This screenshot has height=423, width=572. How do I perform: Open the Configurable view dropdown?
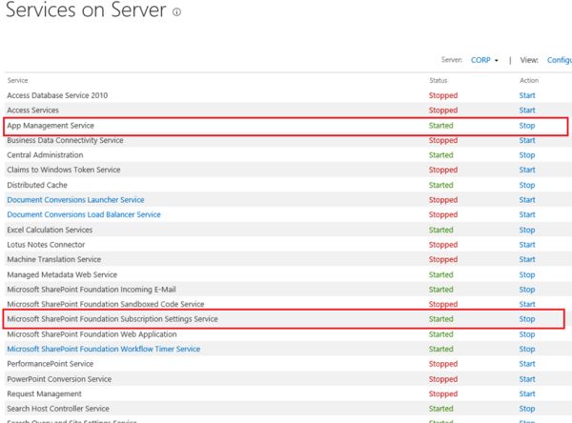(560, 60)
